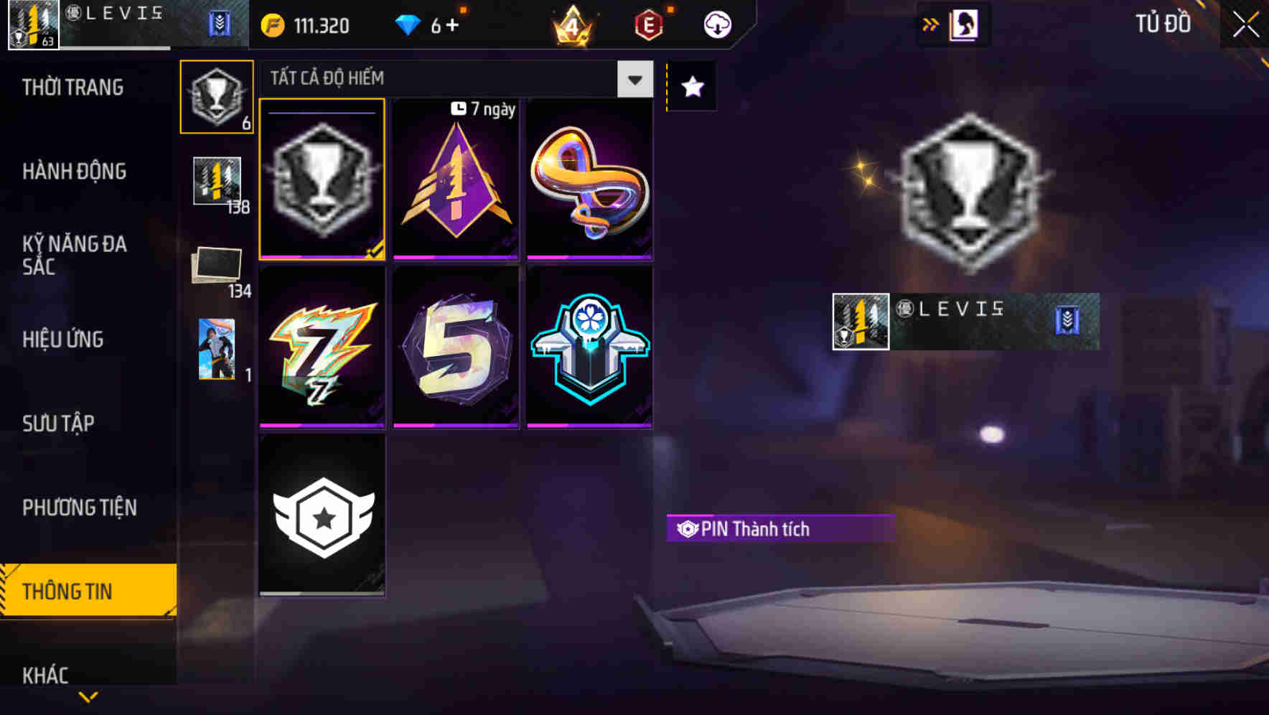Switch to the avatar category with count 138

(x=217, y=184)
